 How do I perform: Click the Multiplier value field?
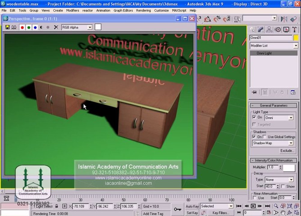point(273,167)
